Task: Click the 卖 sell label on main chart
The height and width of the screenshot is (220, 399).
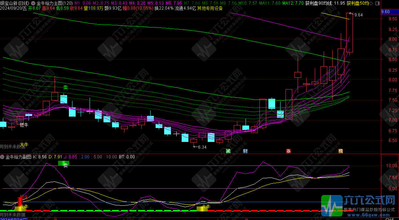Action: click(x=66, y=87)
